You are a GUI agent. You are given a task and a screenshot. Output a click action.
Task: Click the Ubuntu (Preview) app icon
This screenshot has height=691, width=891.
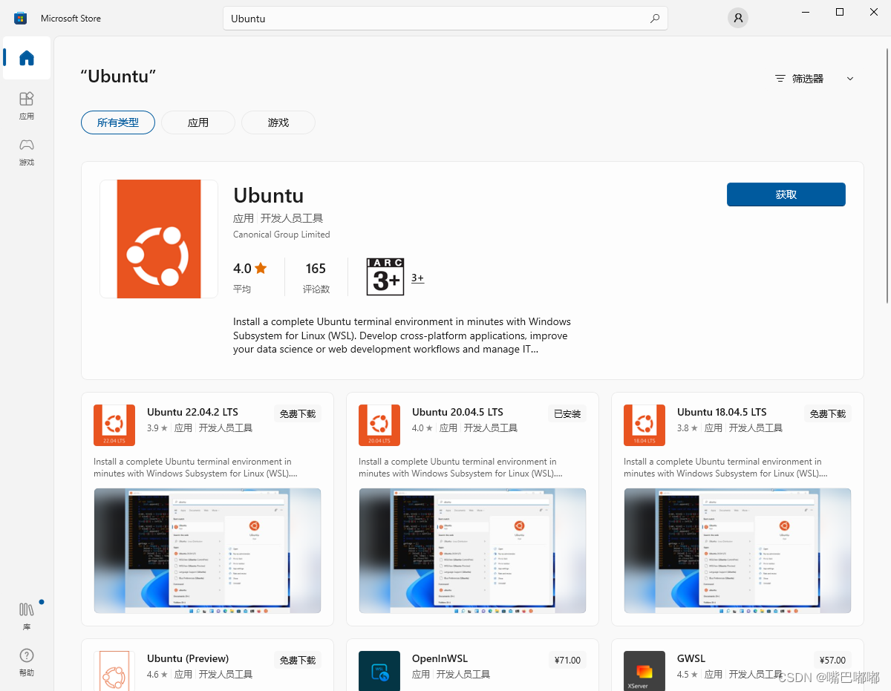[114, 671]
